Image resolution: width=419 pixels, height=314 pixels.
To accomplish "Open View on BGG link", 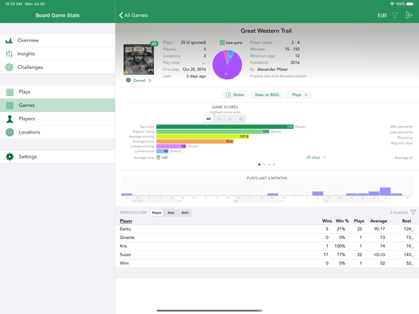I will click(267, 95).
